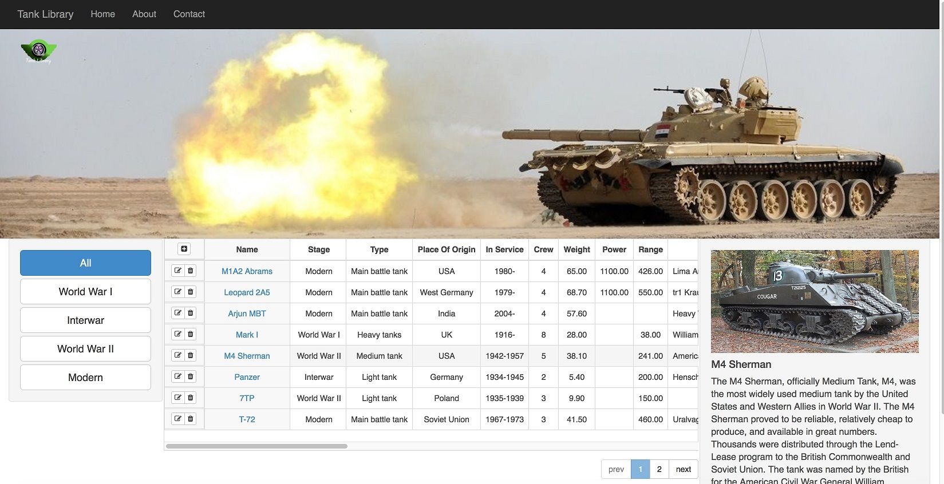Click the Tank Library winged logo
The height and width of the screenshot is (484, 944).
tap(38, 51)
